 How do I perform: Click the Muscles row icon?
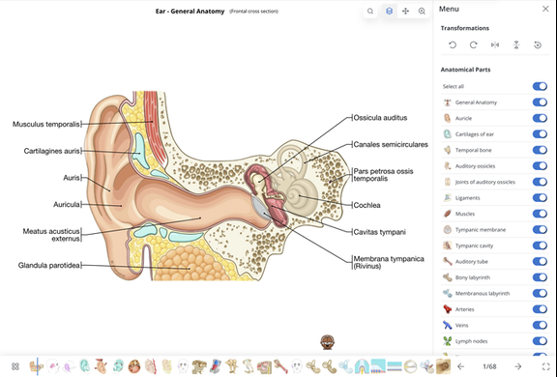[447, 214]
